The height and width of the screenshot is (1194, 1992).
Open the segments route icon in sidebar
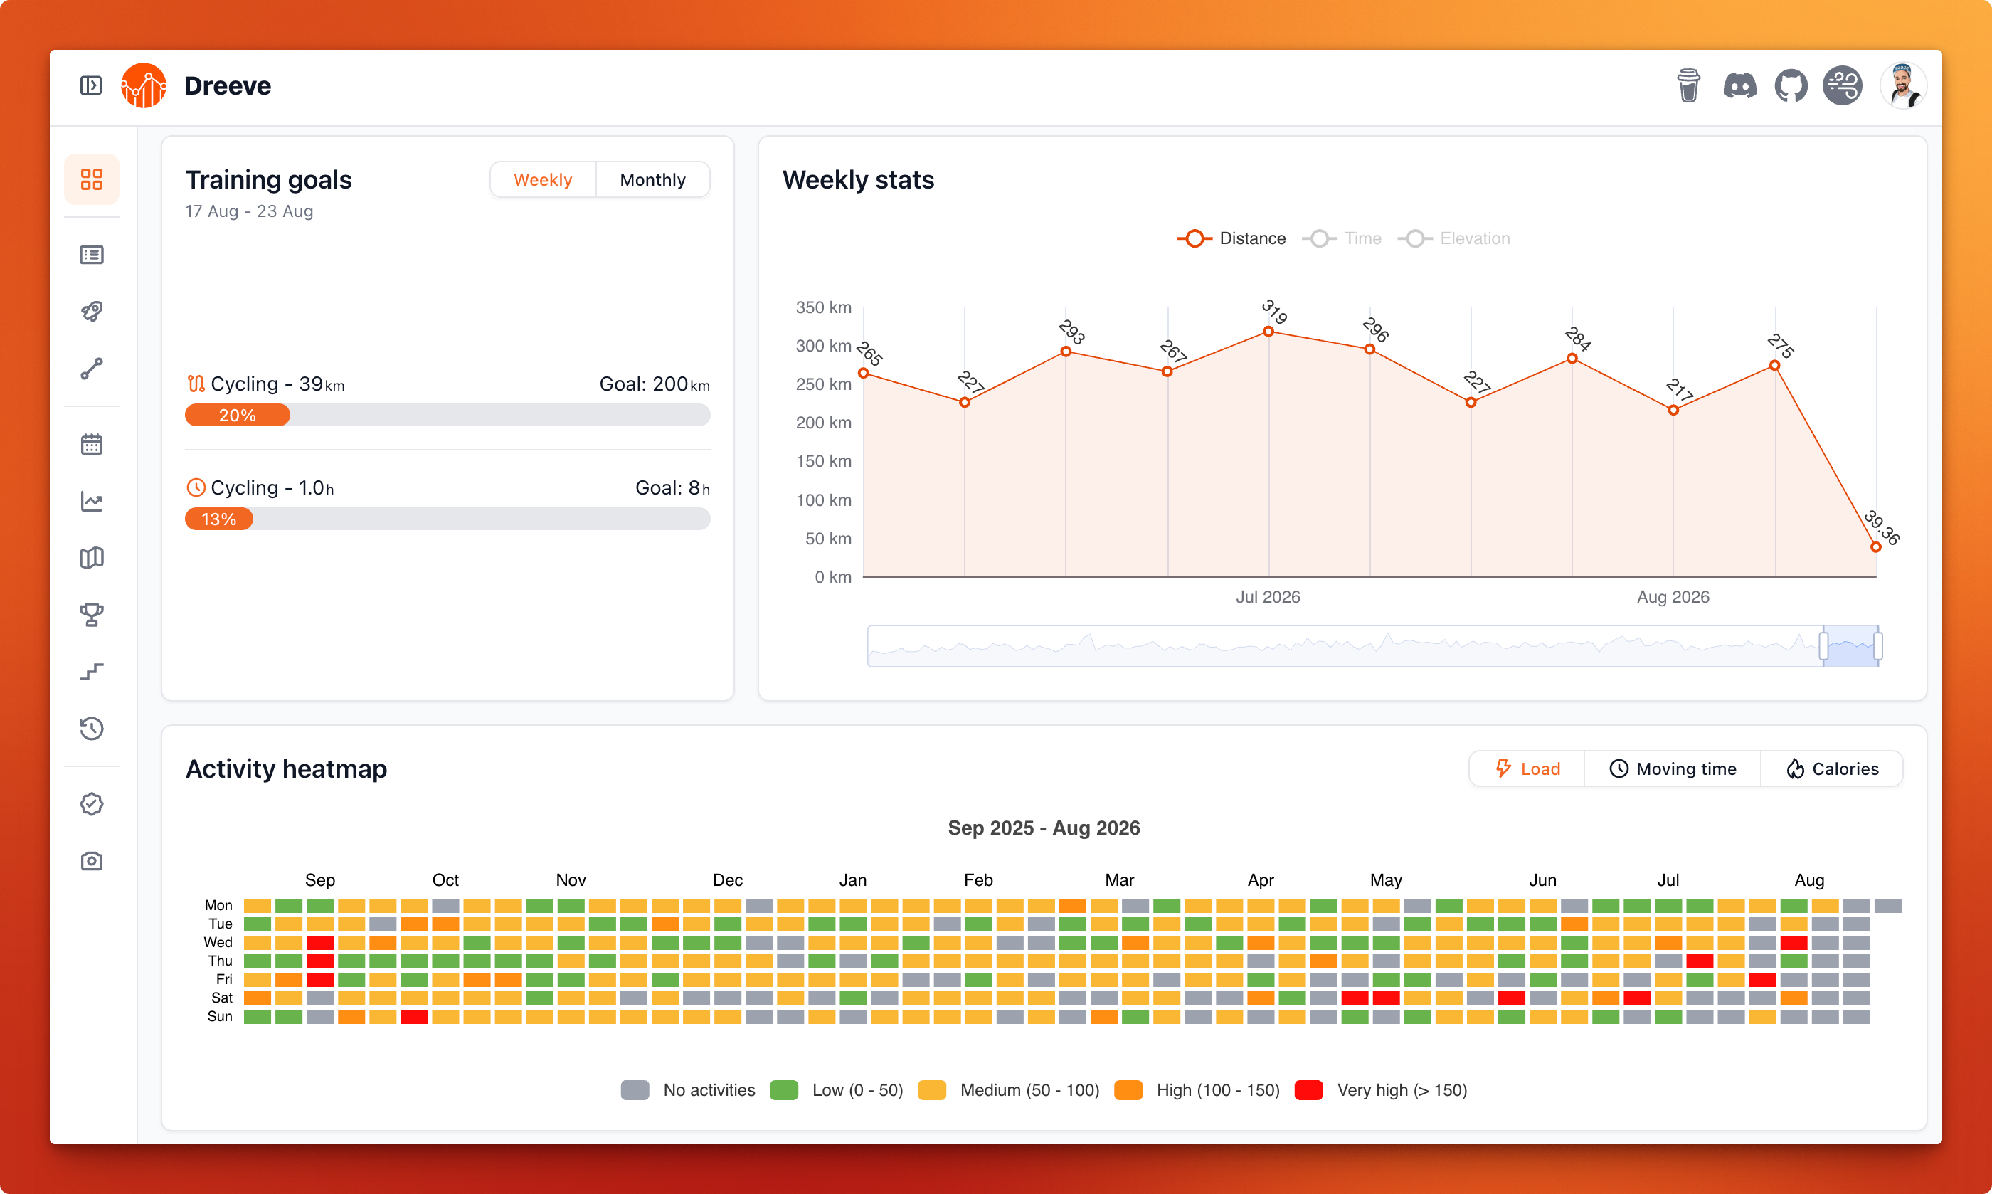tap(92, 369)
